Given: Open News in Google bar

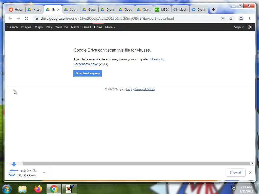Looking at the screenshot, I should click(x=75, y=27).
